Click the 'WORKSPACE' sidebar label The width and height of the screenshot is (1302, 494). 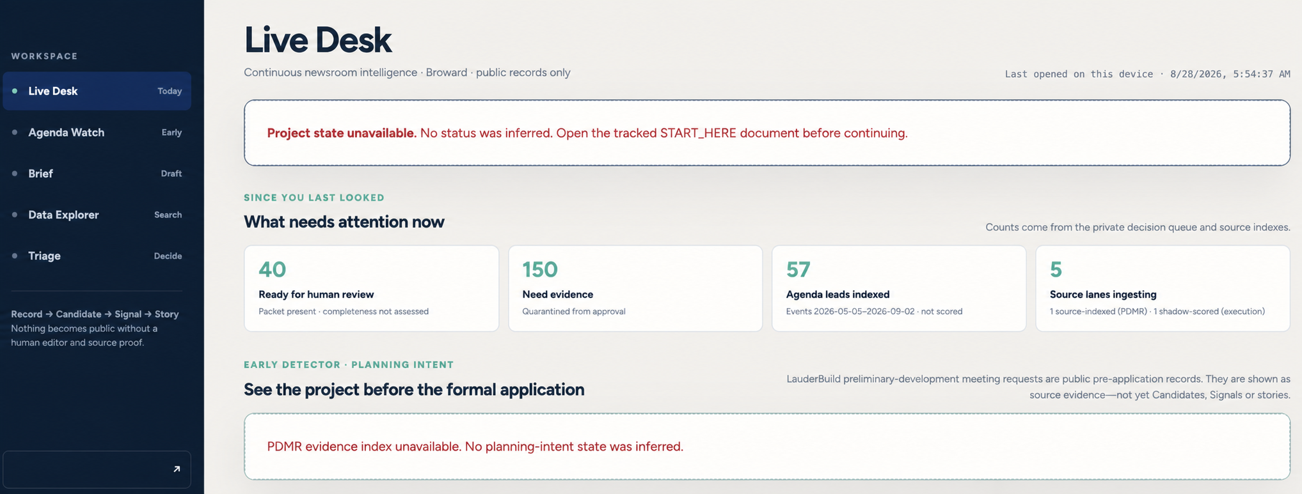44,56
